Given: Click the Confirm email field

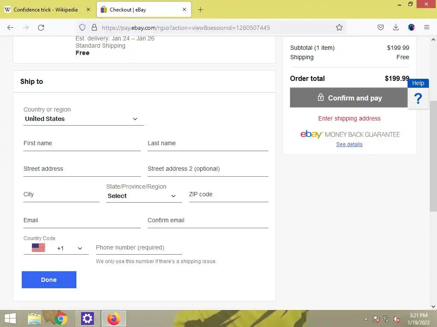Looking at the screenshot, I should (x=208, y=221).
